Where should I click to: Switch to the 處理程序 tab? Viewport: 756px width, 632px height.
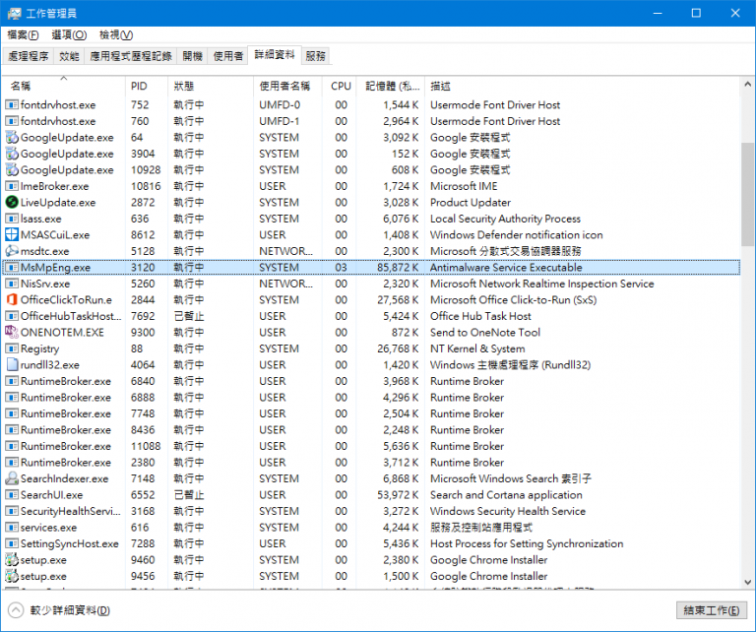29,56
